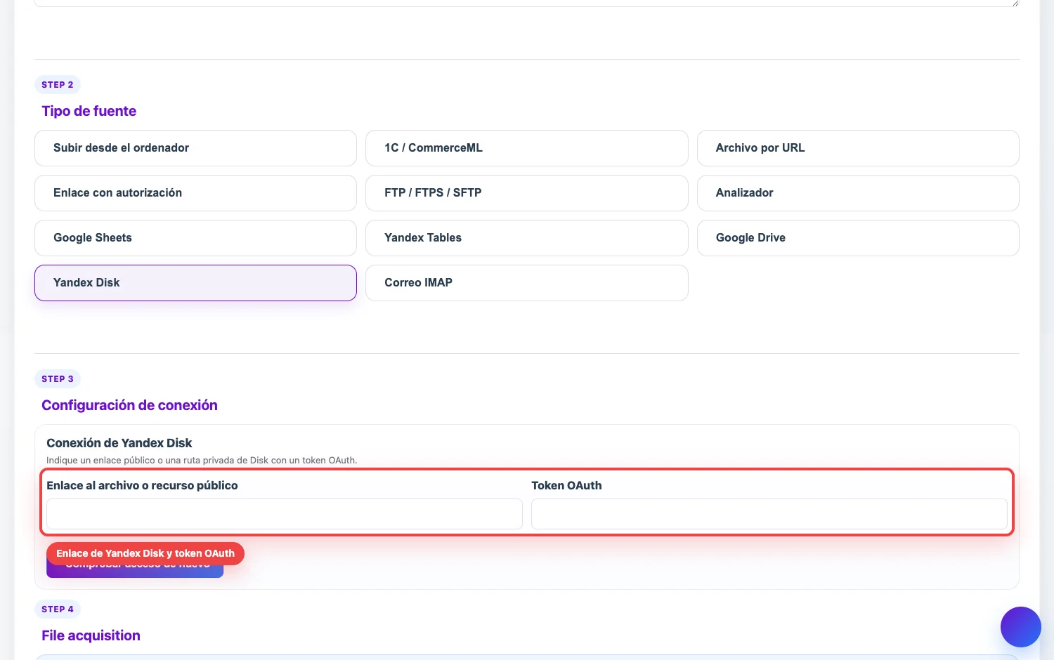Choose Google Sheets as source
1054x660 pixels.
point(195,238)
